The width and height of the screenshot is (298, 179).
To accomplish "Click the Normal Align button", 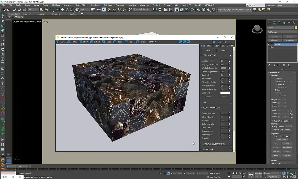I will click(287, 147).
